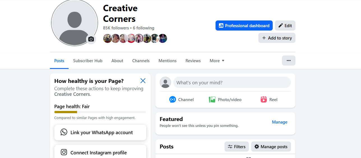Click the Edit pencil button
Viewport: 361px width, 158px height.
[285, 25]
